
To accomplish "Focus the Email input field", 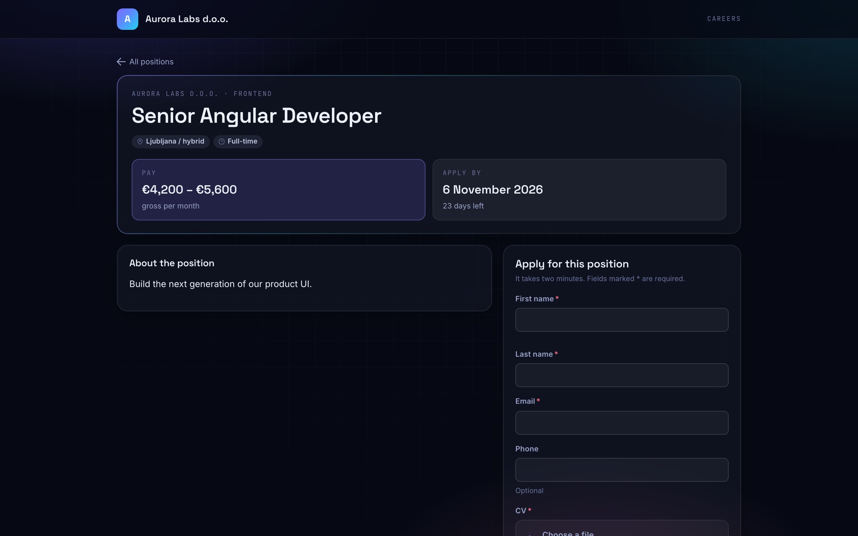I will coord(622,423).
